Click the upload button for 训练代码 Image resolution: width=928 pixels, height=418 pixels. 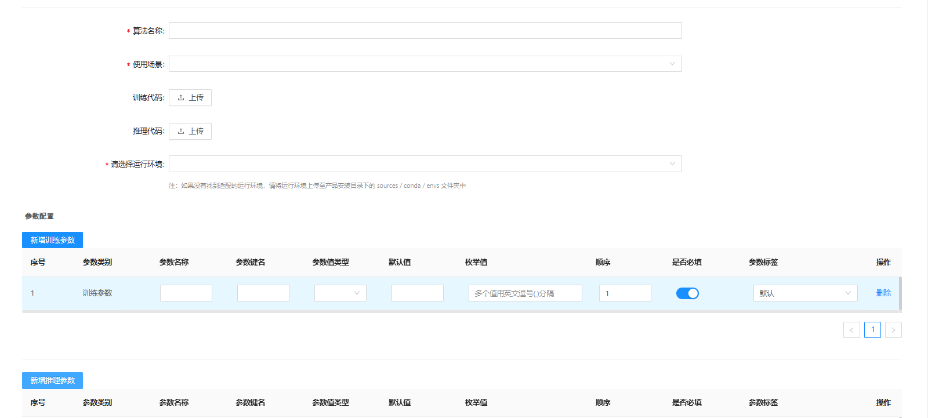tap(190, 98)
